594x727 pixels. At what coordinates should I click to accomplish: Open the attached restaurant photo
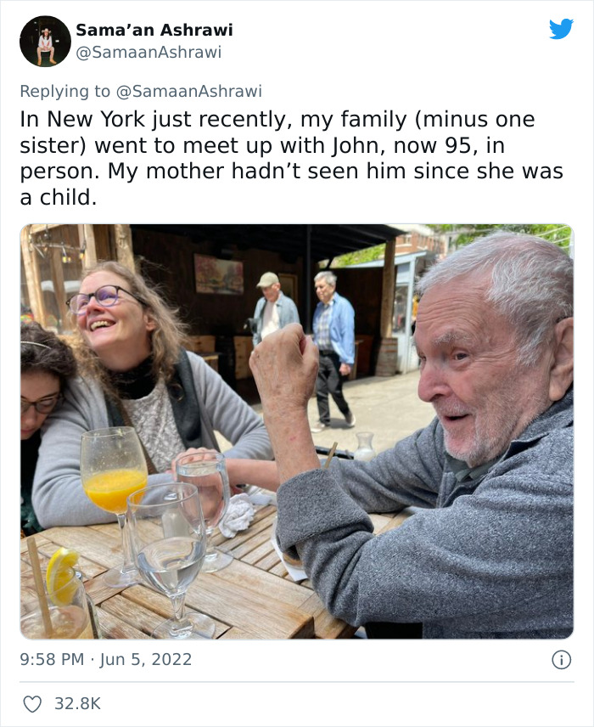(296, 431)
